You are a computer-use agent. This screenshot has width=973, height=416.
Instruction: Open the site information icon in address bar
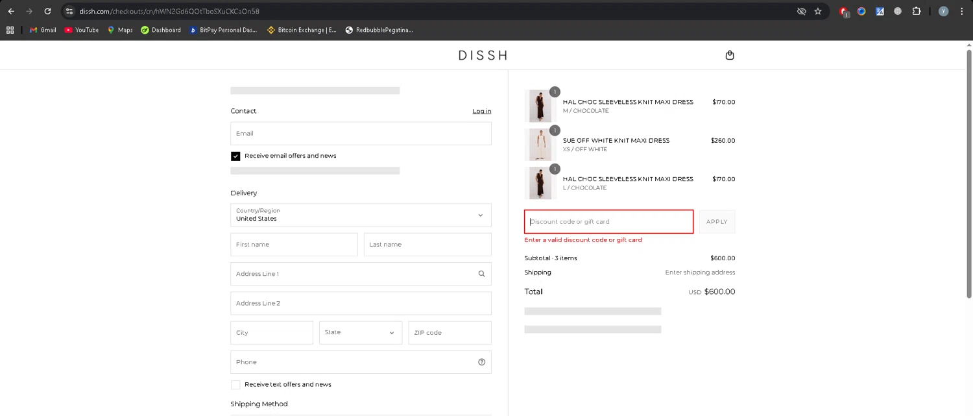point(70,11)
